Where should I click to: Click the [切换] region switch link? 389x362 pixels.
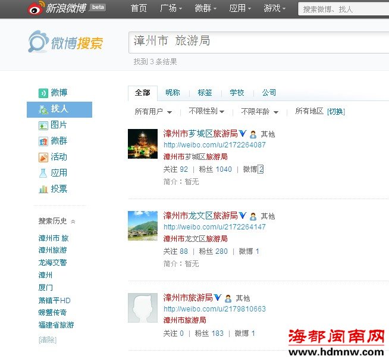tap(336, 112)
